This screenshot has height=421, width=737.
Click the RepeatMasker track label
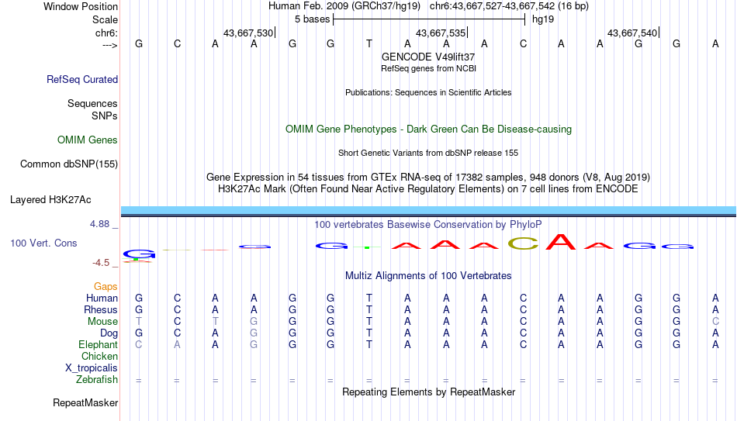(x=85, y=402)
